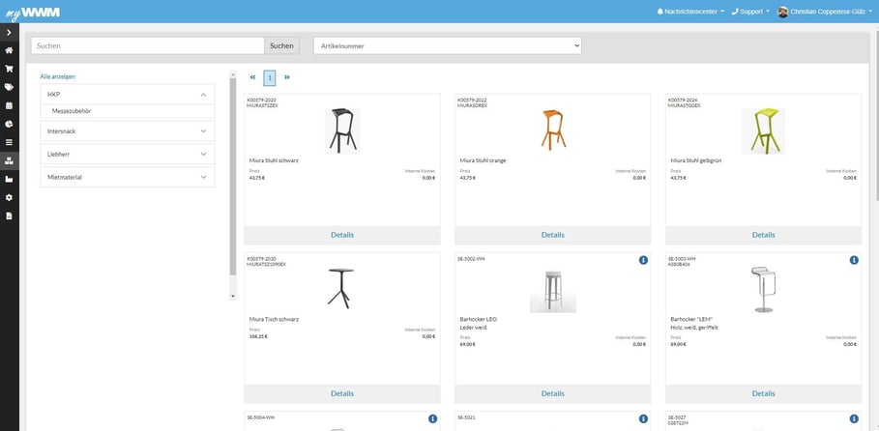Focus the Suchen search input field

[147, 46]
